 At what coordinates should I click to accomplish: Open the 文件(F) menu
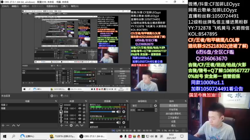pos(5,6)
